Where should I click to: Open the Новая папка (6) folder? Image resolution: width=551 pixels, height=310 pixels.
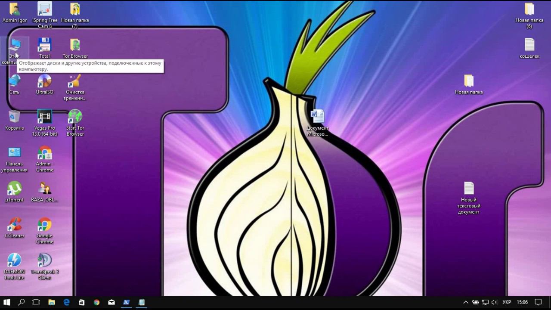click(529, 9)
